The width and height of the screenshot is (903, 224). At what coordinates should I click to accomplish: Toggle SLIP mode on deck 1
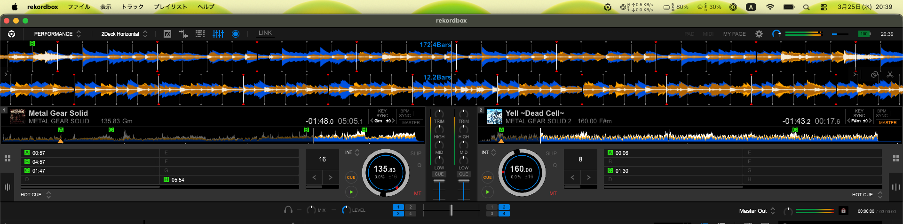point(415,153)
